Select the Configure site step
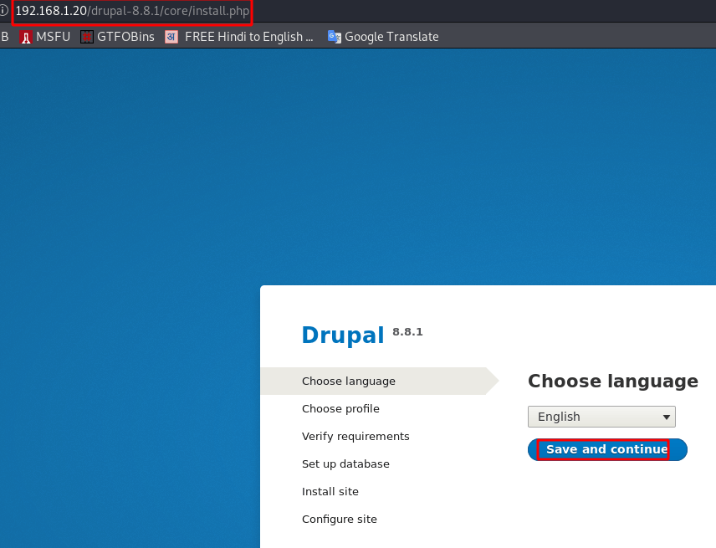Image resolution: width=716 pixels, height=548 pixels. click(x=340, y=520)
